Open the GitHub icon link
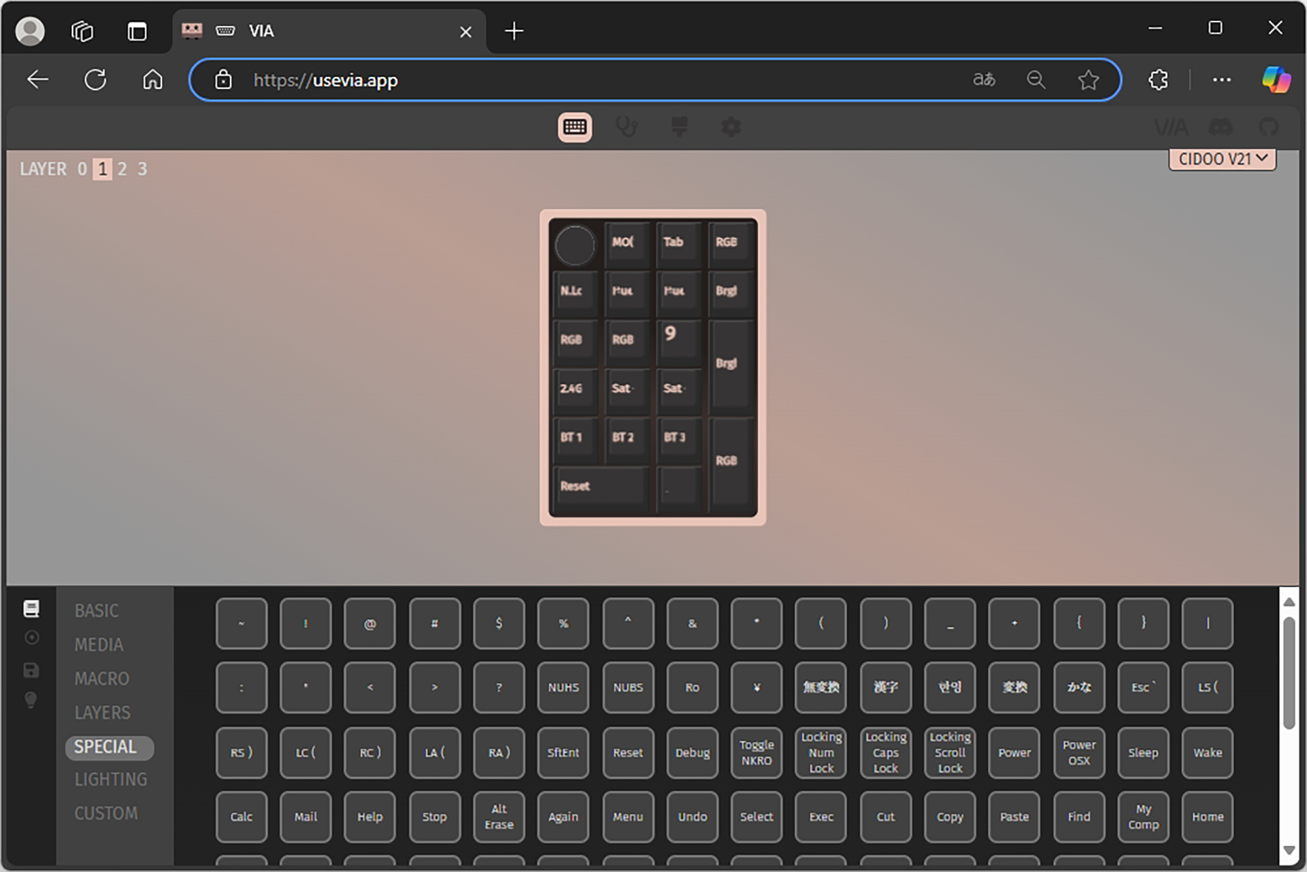 [x=1268, y=127]
